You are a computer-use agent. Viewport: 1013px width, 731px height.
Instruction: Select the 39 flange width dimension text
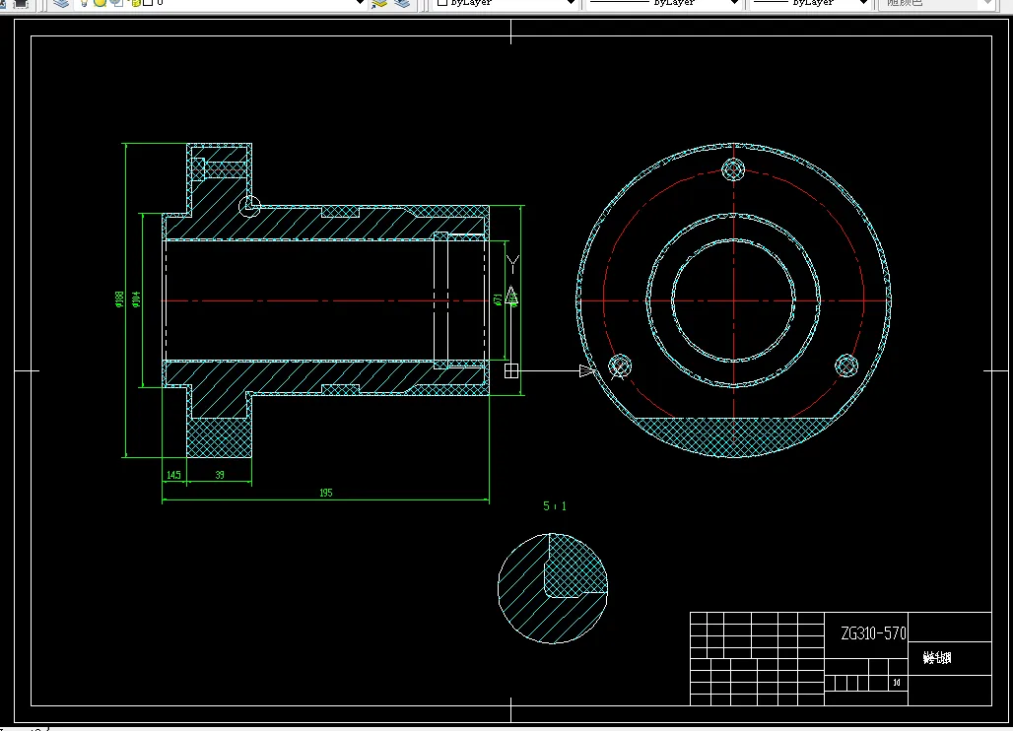(x=220, y=475)
